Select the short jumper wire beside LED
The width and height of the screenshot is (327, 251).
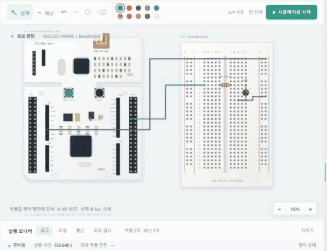252,98
